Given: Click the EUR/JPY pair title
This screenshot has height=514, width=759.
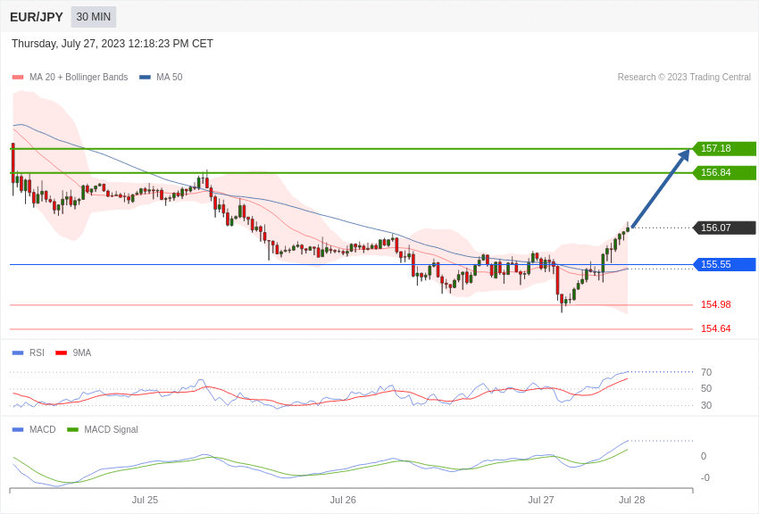Looking at the screenshot, I should [x=37, y=17].
